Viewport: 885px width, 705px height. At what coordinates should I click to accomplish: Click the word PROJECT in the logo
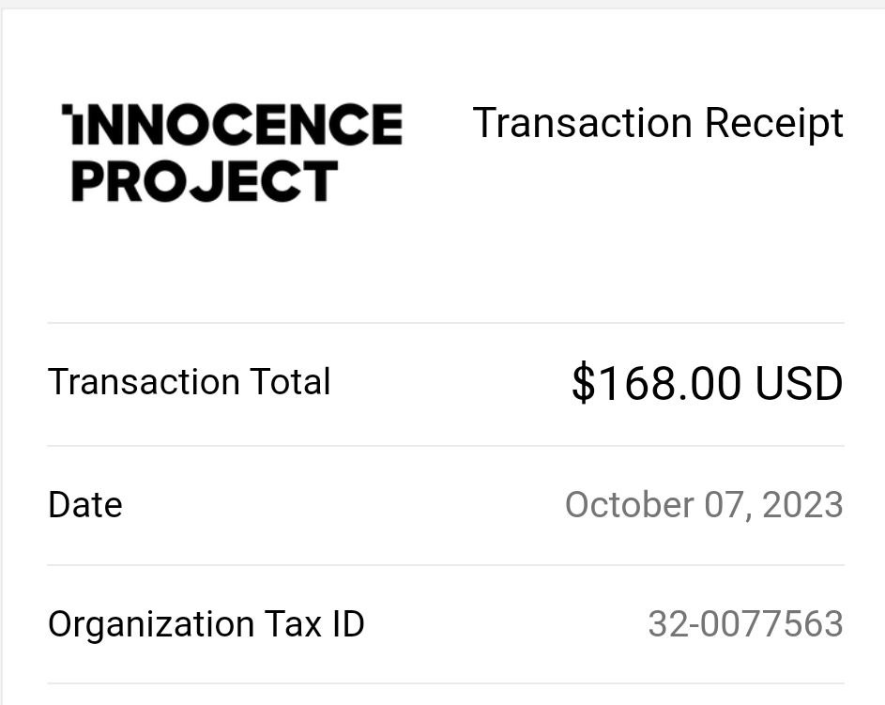(205, 180)
